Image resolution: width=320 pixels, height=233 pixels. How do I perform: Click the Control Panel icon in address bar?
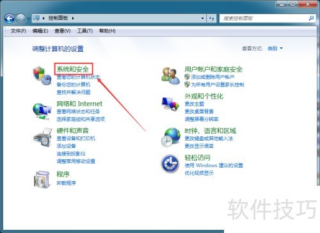click(x=36, y=18)
